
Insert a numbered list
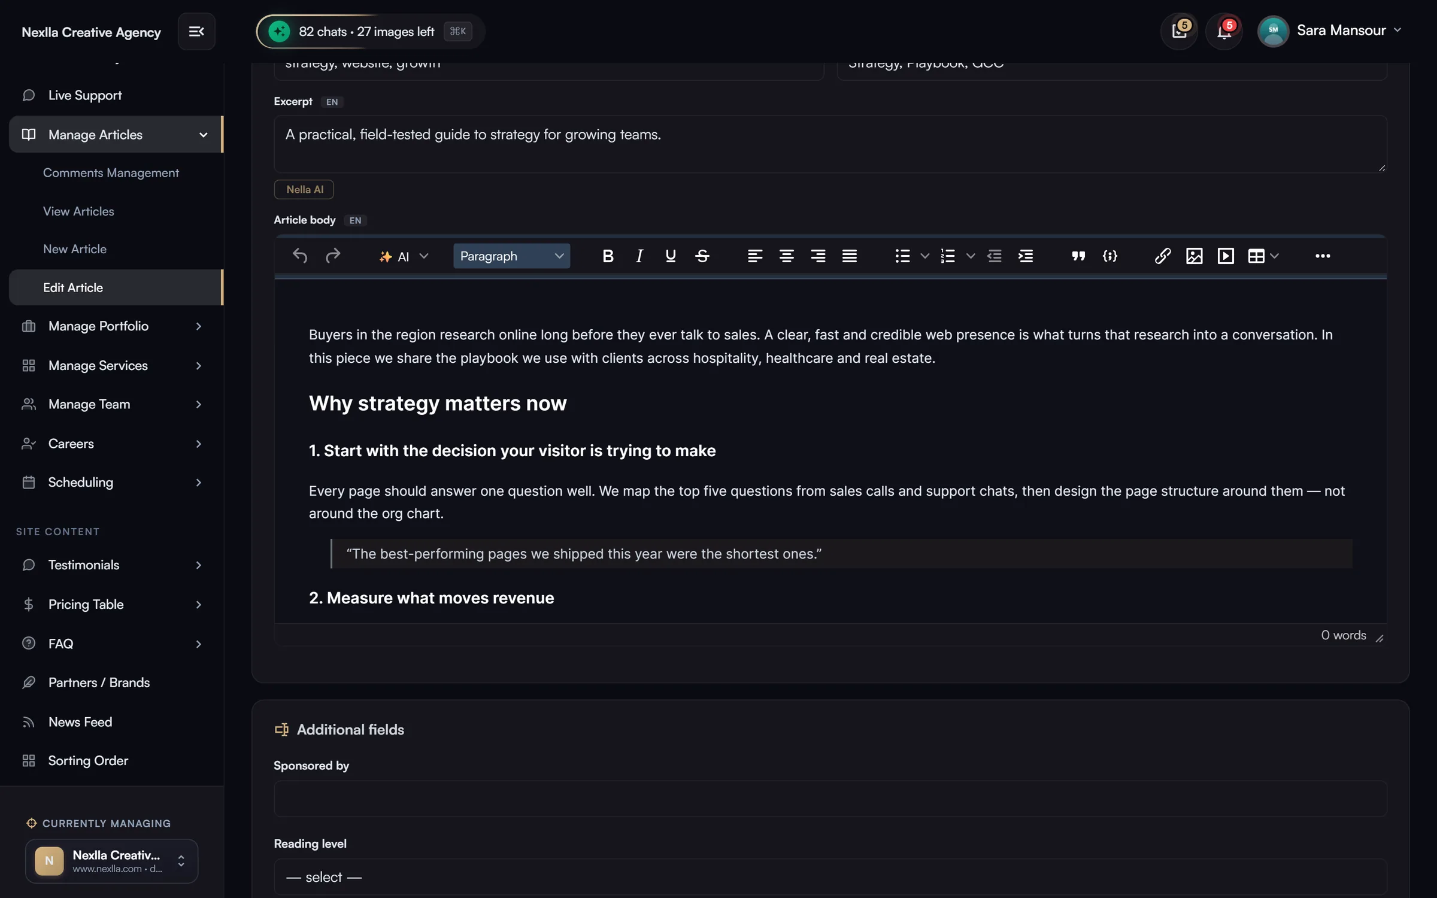click(948, 256)
